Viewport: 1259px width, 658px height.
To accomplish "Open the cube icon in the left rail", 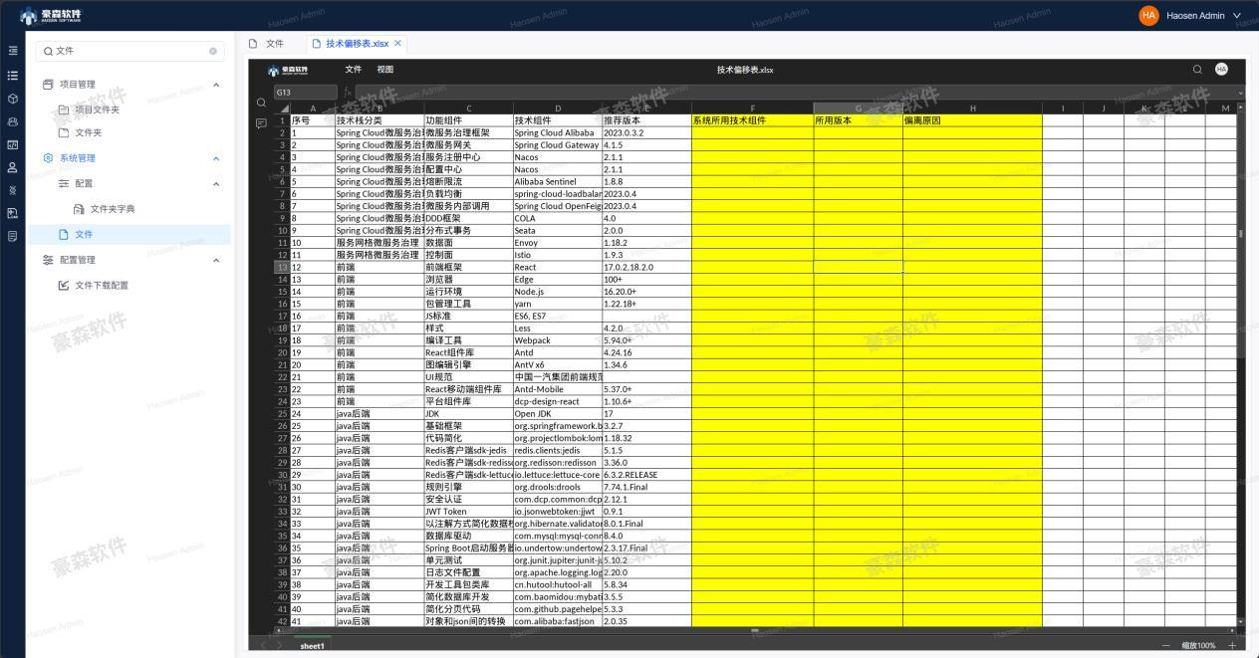I will 12,99.
